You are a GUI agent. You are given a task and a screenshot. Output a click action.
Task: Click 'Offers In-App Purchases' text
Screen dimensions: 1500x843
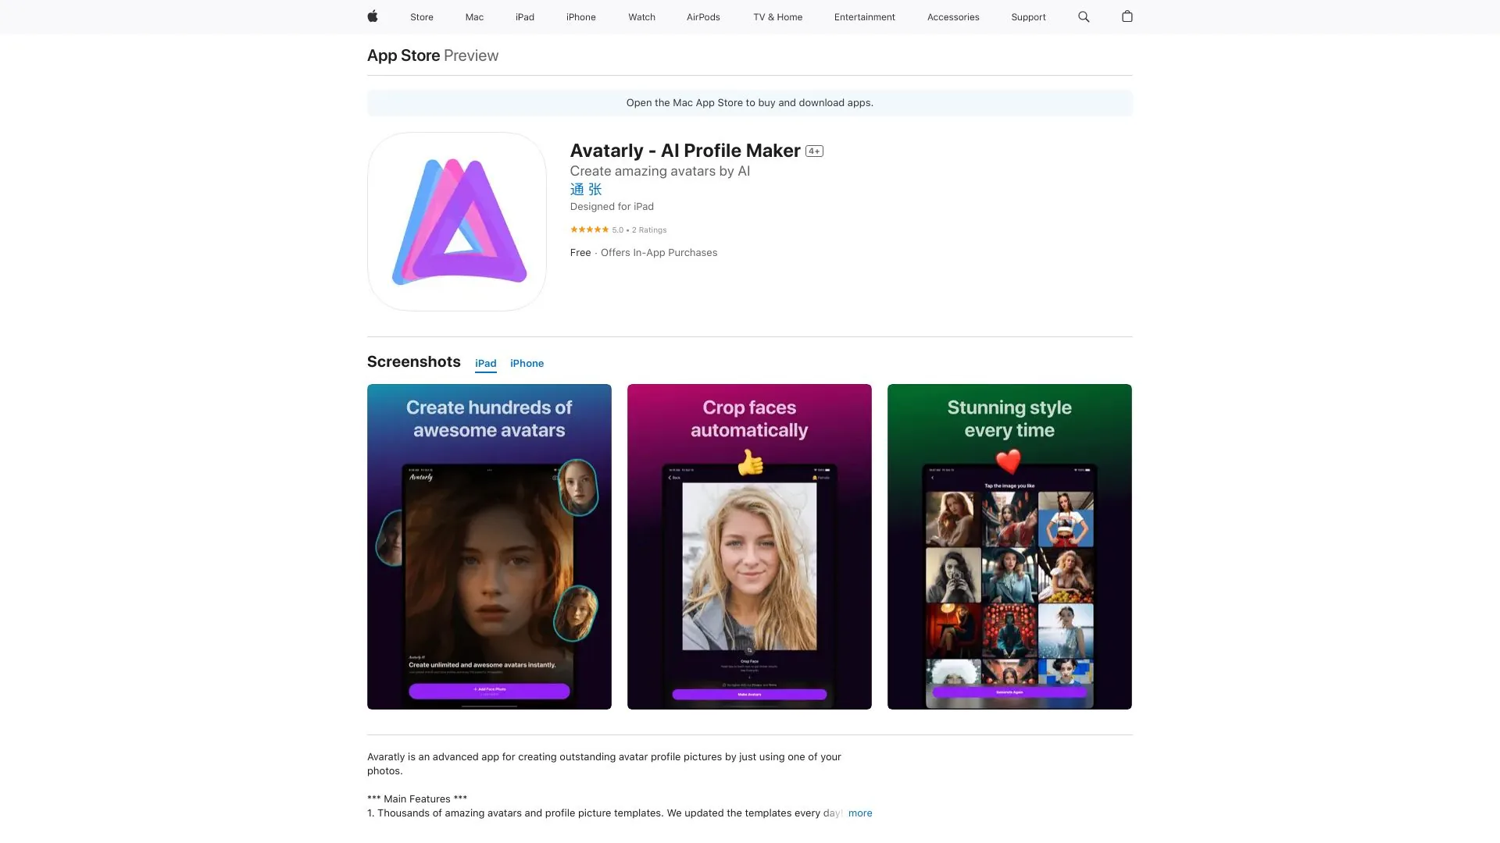pyautogui.click(x=659, y=253)
